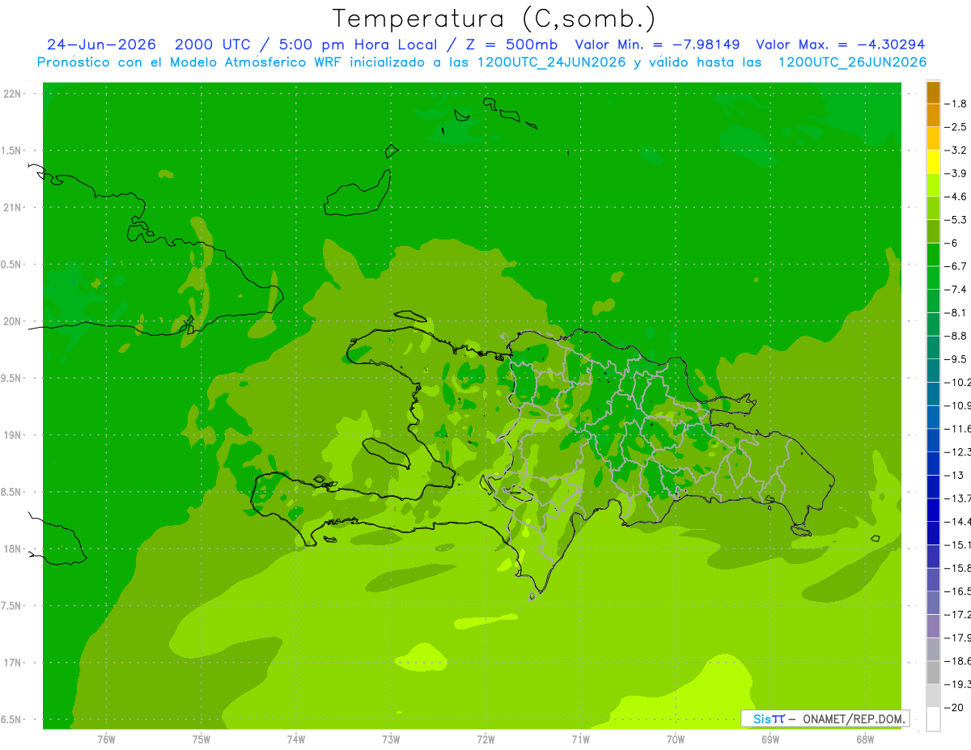Click the '-7.4' legend value
This screenshot has width=971, height=750.
pos(956,290)
